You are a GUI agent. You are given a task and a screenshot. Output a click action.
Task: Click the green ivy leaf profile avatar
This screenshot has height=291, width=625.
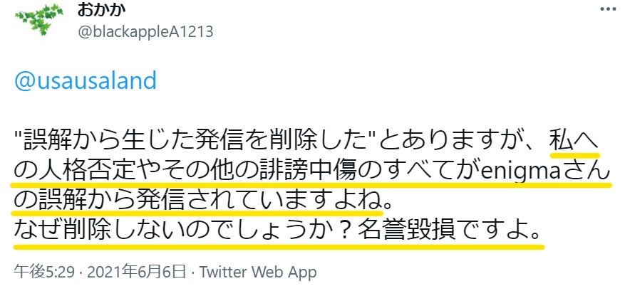click(39, 19)
